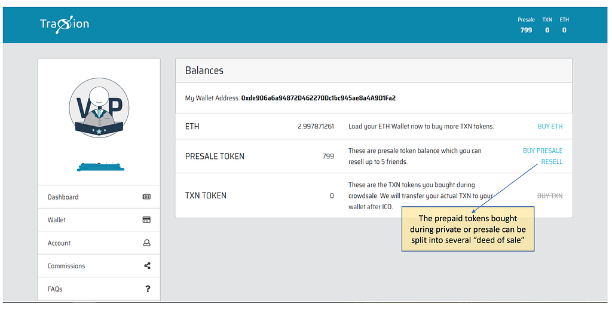Open the FAQs sidebar menu item
Viewport: 612px width, 315px height.
[x=99, y=289]
